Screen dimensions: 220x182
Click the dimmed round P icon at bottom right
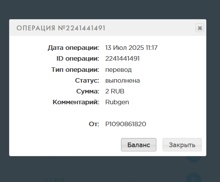193,178
